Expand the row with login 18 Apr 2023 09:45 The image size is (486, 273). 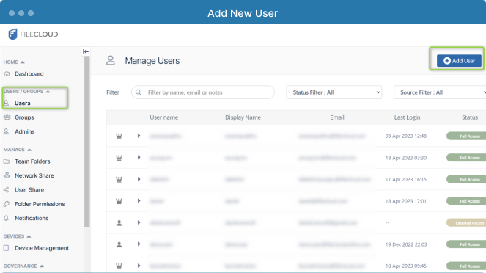[139, 266]
